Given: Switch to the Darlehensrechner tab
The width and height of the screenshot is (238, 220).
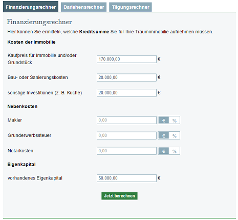Looking at the screenshot, I should [83, 7].
